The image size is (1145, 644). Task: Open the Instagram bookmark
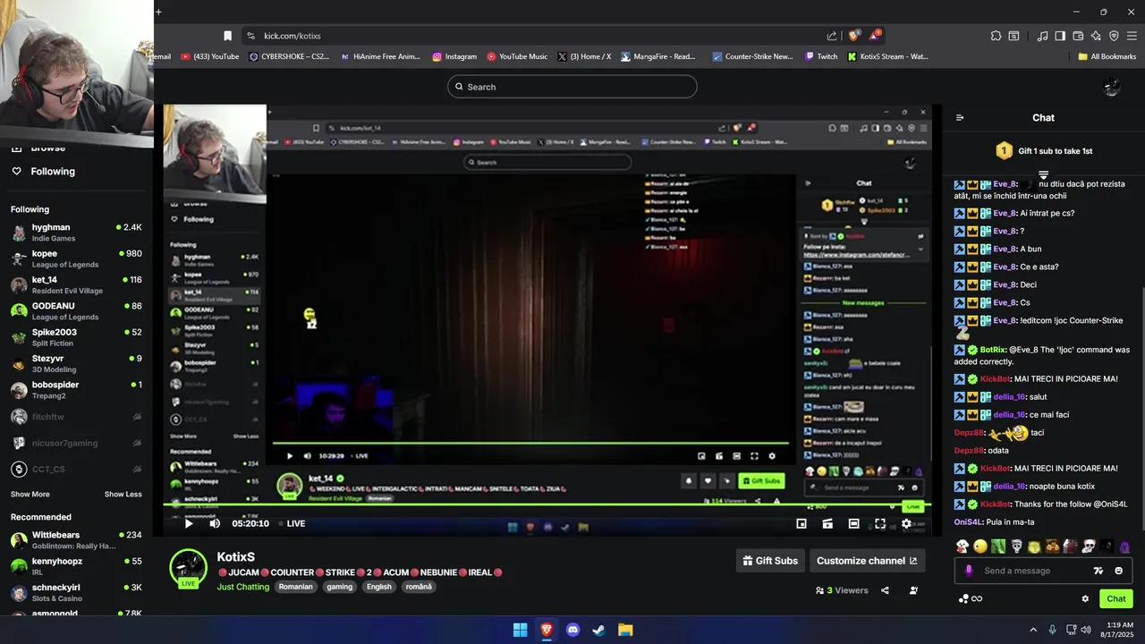tap(454, 56)
